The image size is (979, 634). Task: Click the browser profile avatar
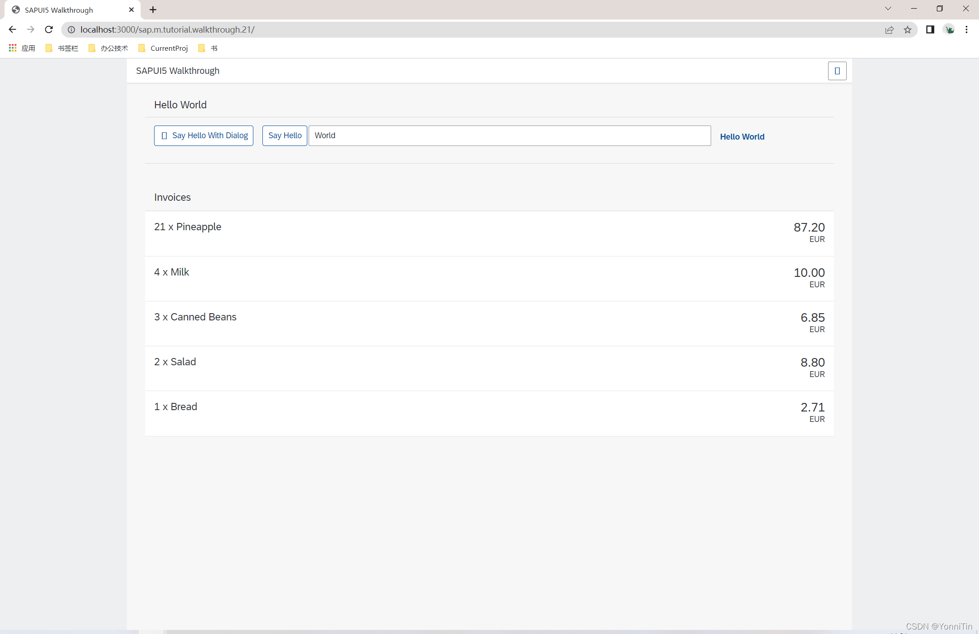coord(949,29)
